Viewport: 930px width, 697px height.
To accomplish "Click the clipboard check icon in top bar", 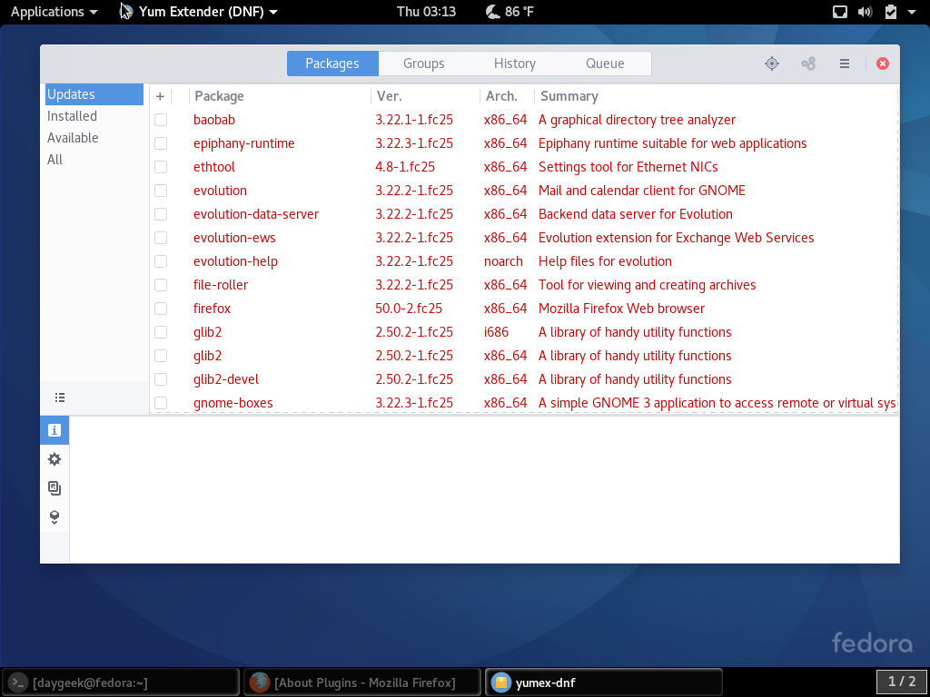I will click(x=890, y=12).
